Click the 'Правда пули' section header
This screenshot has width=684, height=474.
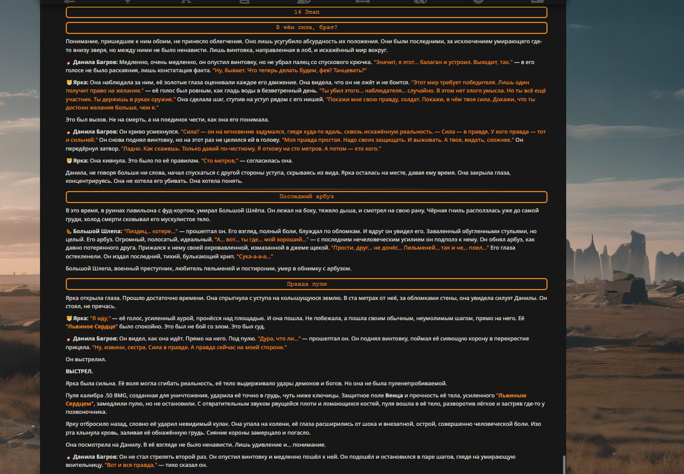[306, 284]
